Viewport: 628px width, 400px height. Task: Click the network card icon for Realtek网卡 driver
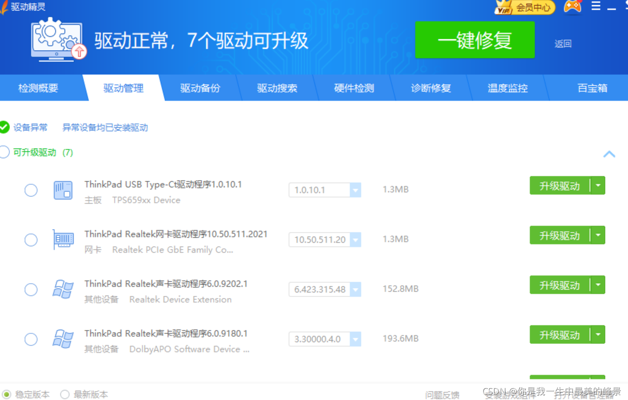[x=63, y=240]
